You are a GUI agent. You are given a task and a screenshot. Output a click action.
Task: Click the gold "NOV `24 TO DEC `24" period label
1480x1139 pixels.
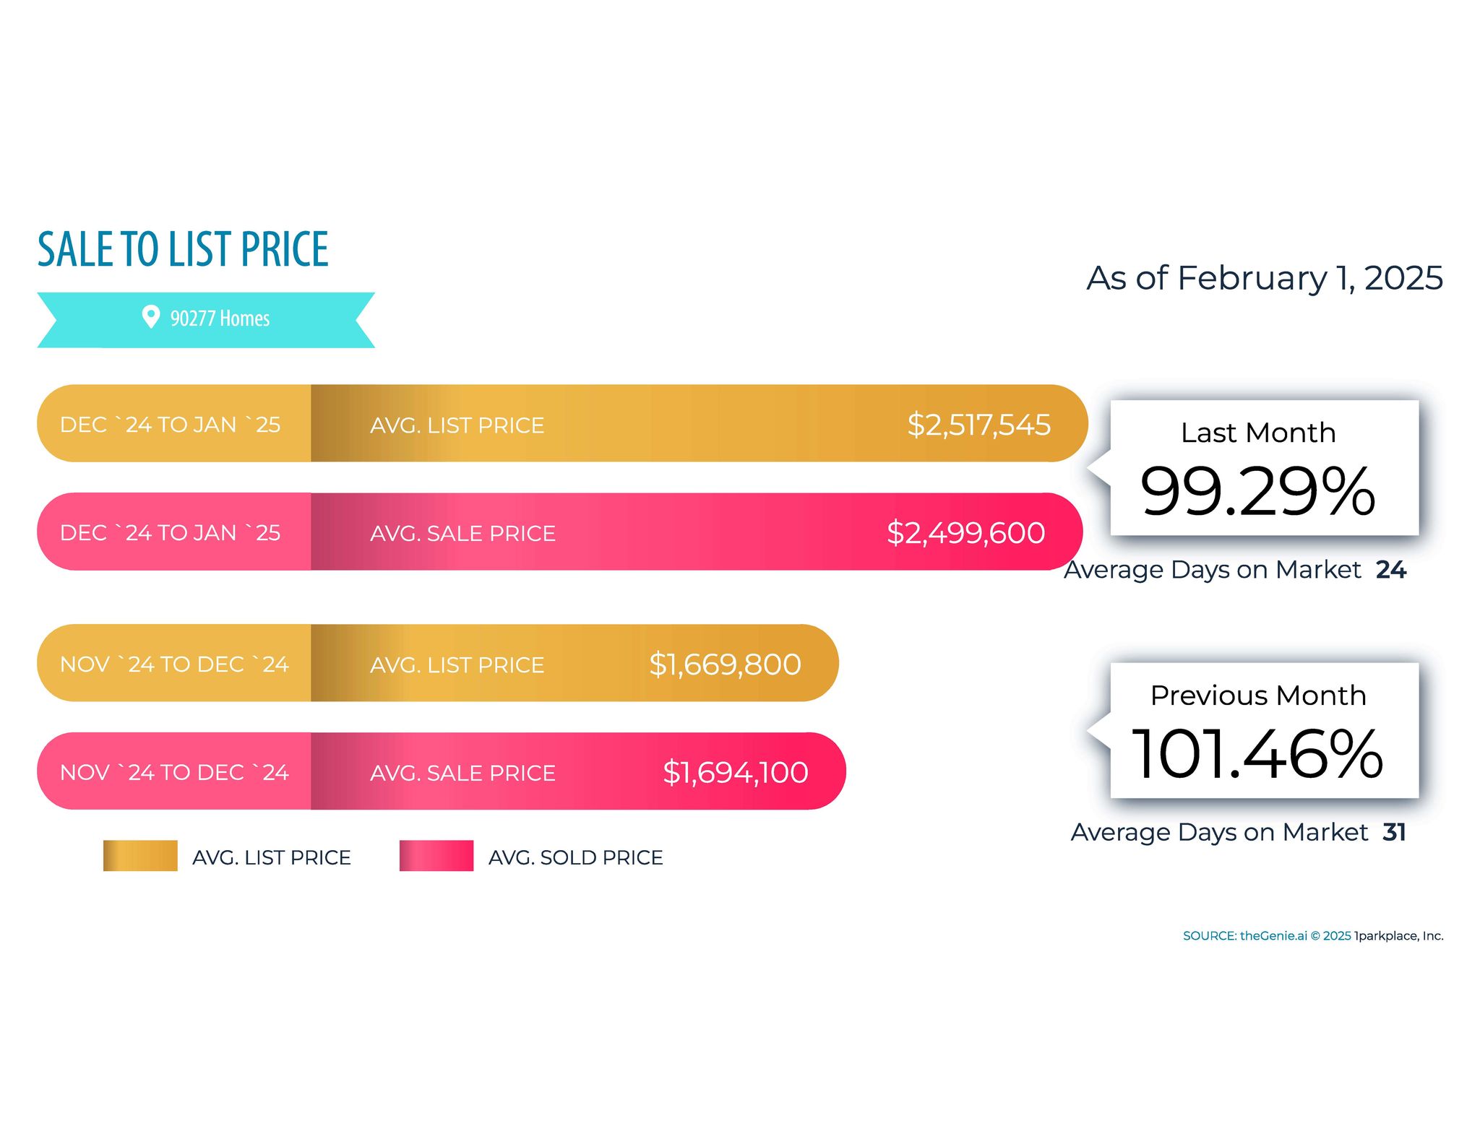pos(174,664)
